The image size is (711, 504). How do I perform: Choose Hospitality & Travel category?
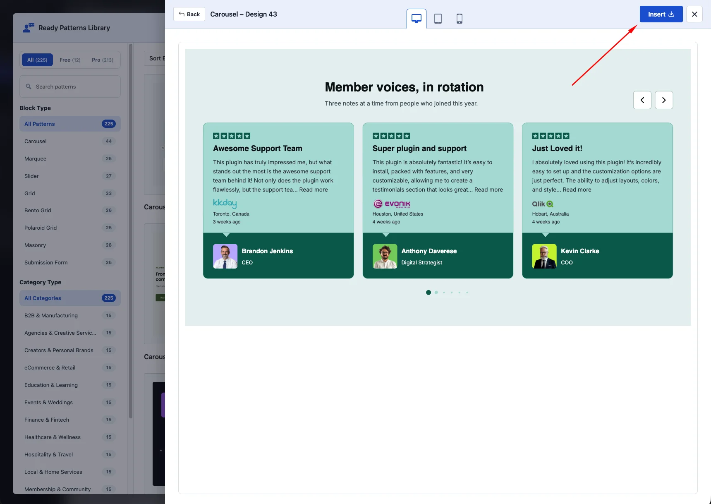70,454
